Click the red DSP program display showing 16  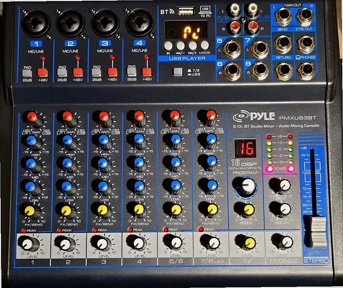245,148
